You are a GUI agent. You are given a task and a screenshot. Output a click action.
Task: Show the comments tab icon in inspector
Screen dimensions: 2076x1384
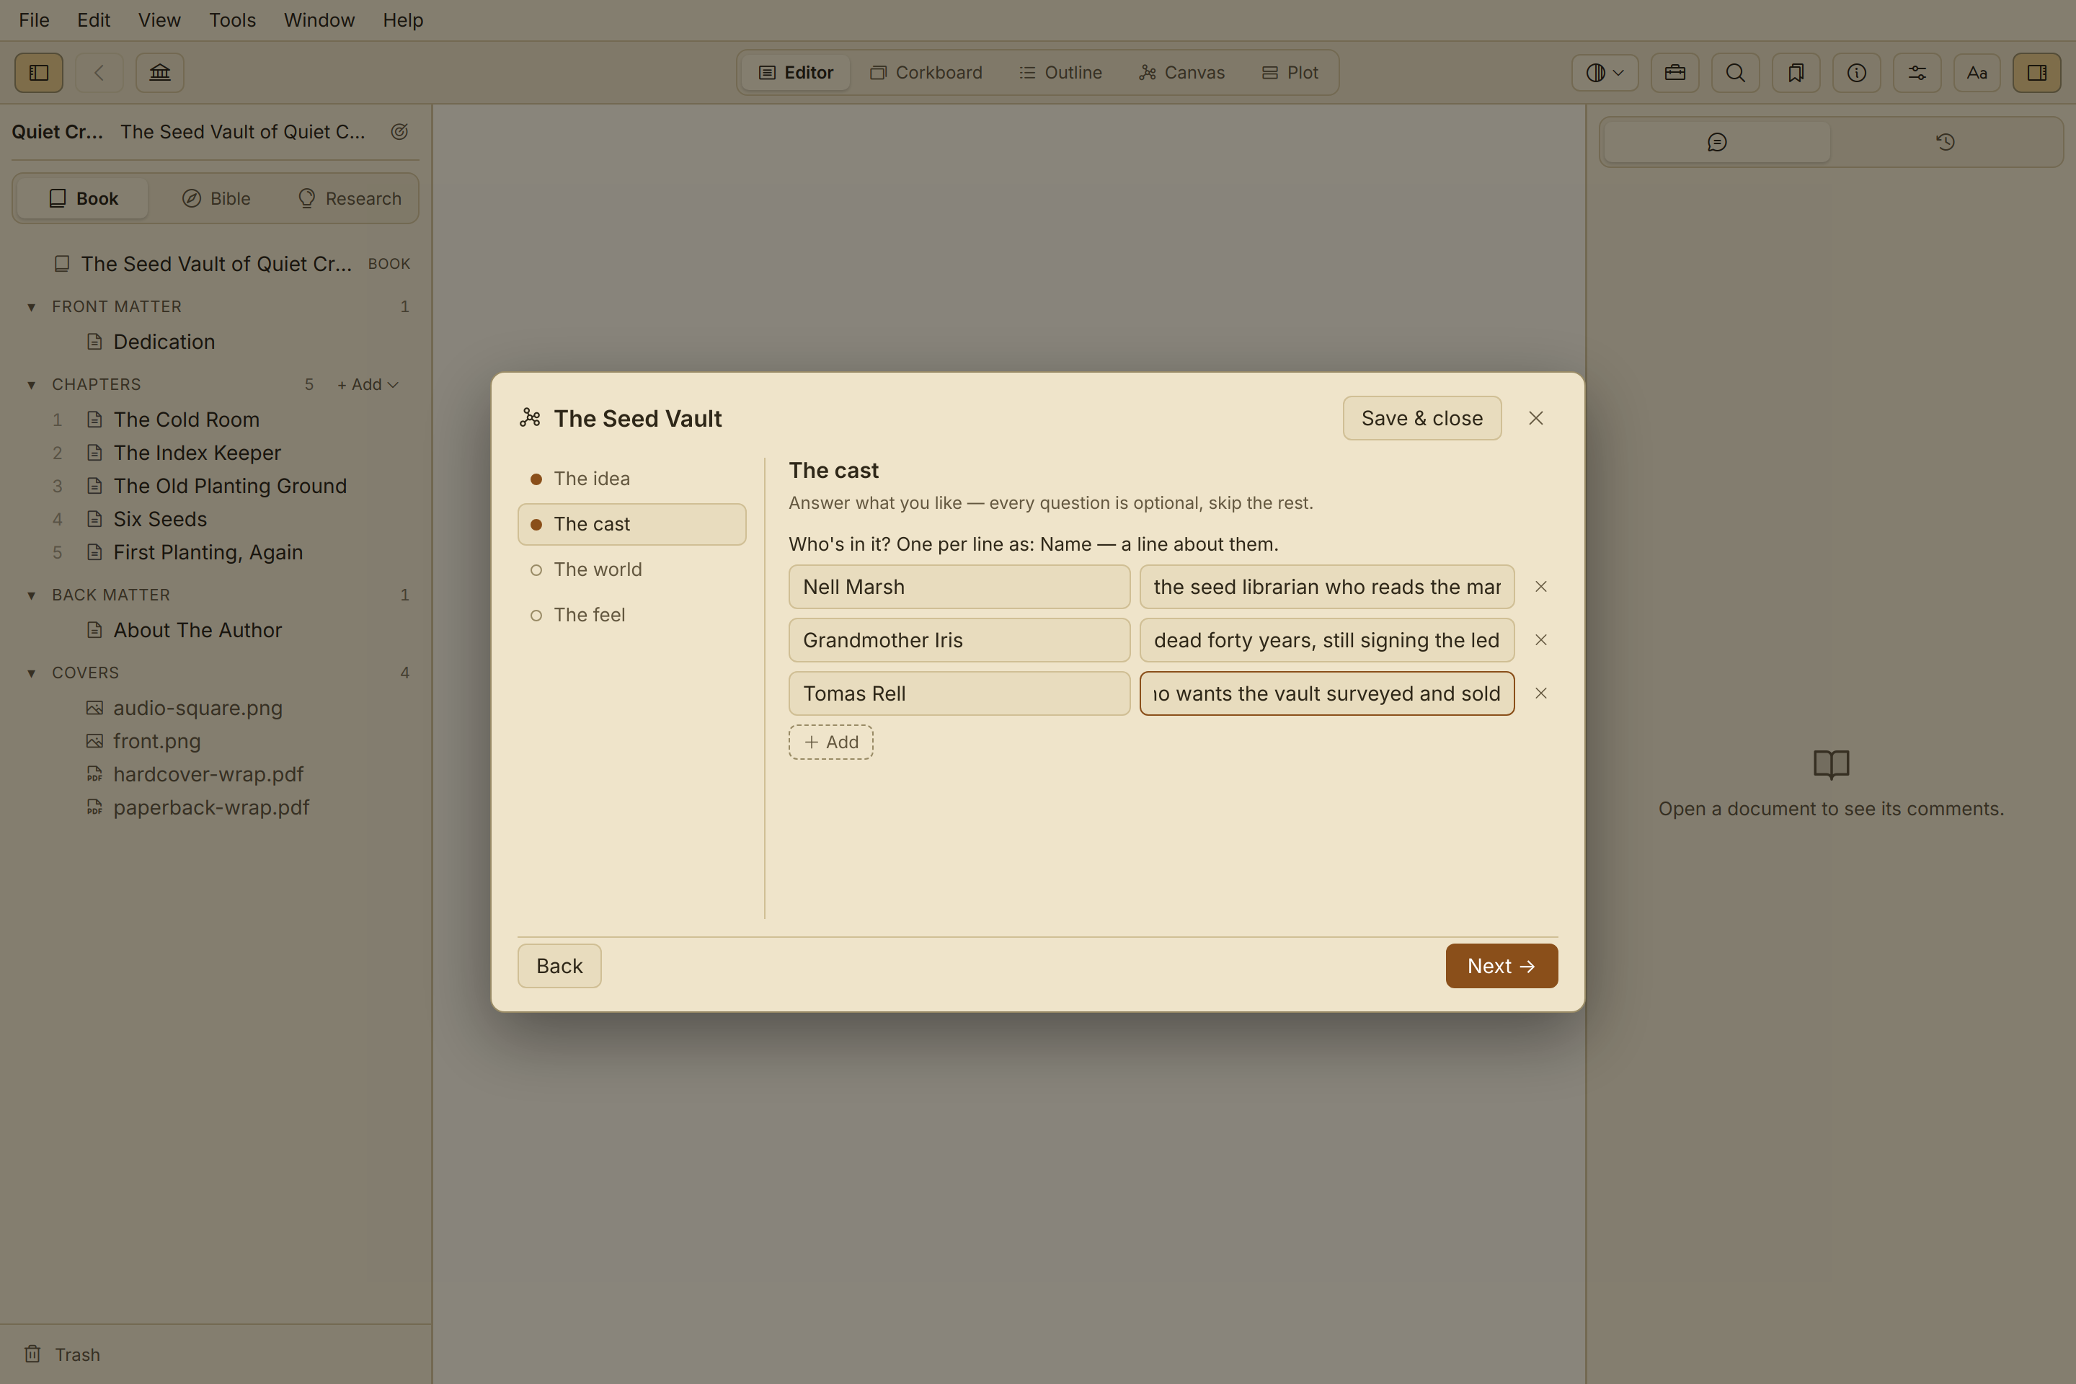1717,142
